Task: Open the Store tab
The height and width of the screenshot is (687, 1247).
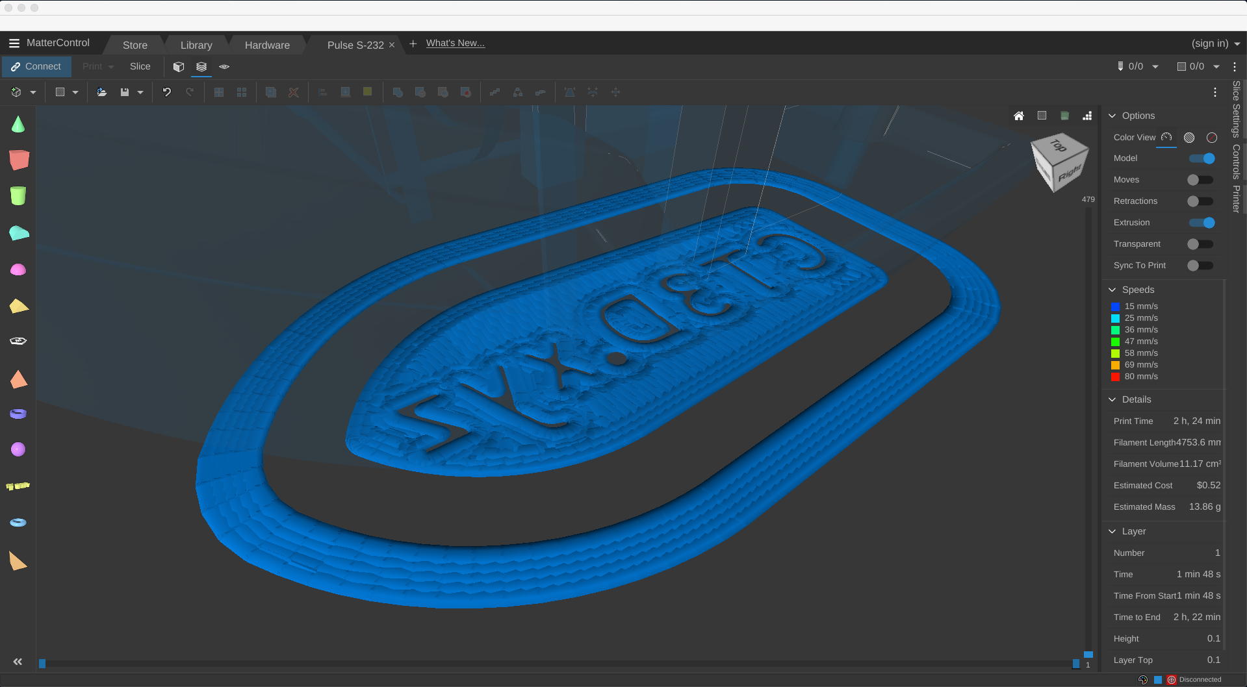Action: pos(135,45)
